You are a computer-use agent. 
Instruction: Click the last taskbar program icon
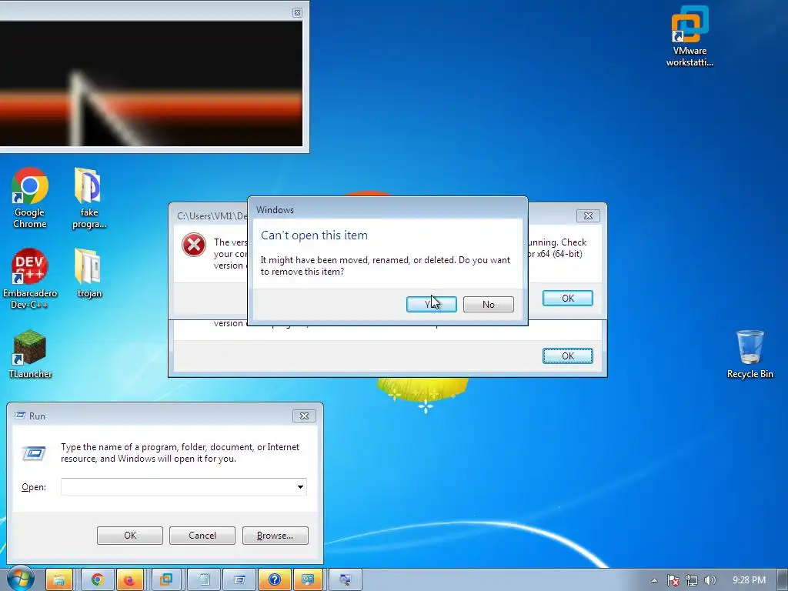tap(345, 580)
